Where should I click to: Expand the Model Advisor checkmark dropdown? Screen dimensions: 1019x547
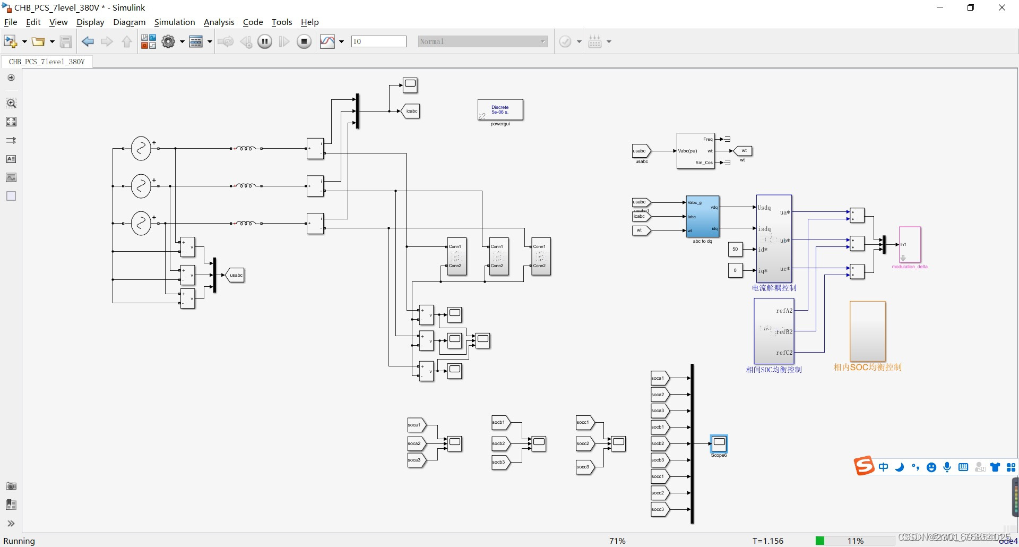coord(579,41)
